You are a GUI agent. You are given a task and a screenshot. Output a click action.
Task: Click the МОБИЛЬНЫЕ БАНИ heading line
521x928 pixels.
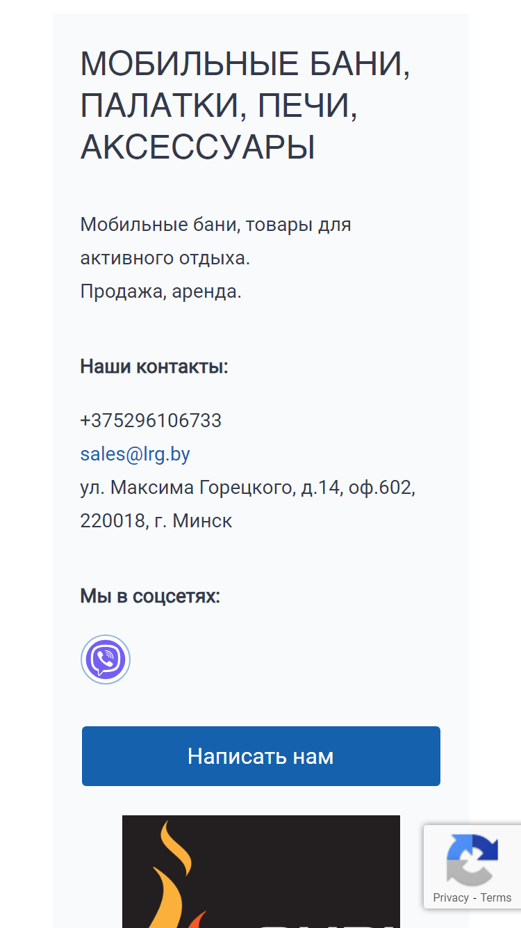pos(246,65)
